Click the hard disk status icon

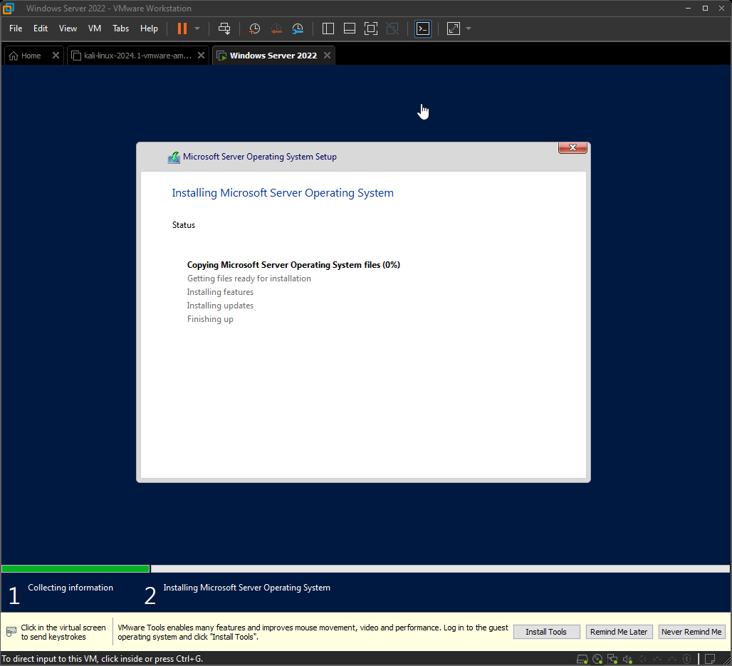[582, 659]
